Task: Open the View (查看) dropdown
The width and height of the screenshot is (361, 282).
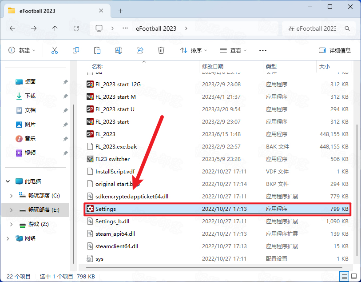Action: 233,50
